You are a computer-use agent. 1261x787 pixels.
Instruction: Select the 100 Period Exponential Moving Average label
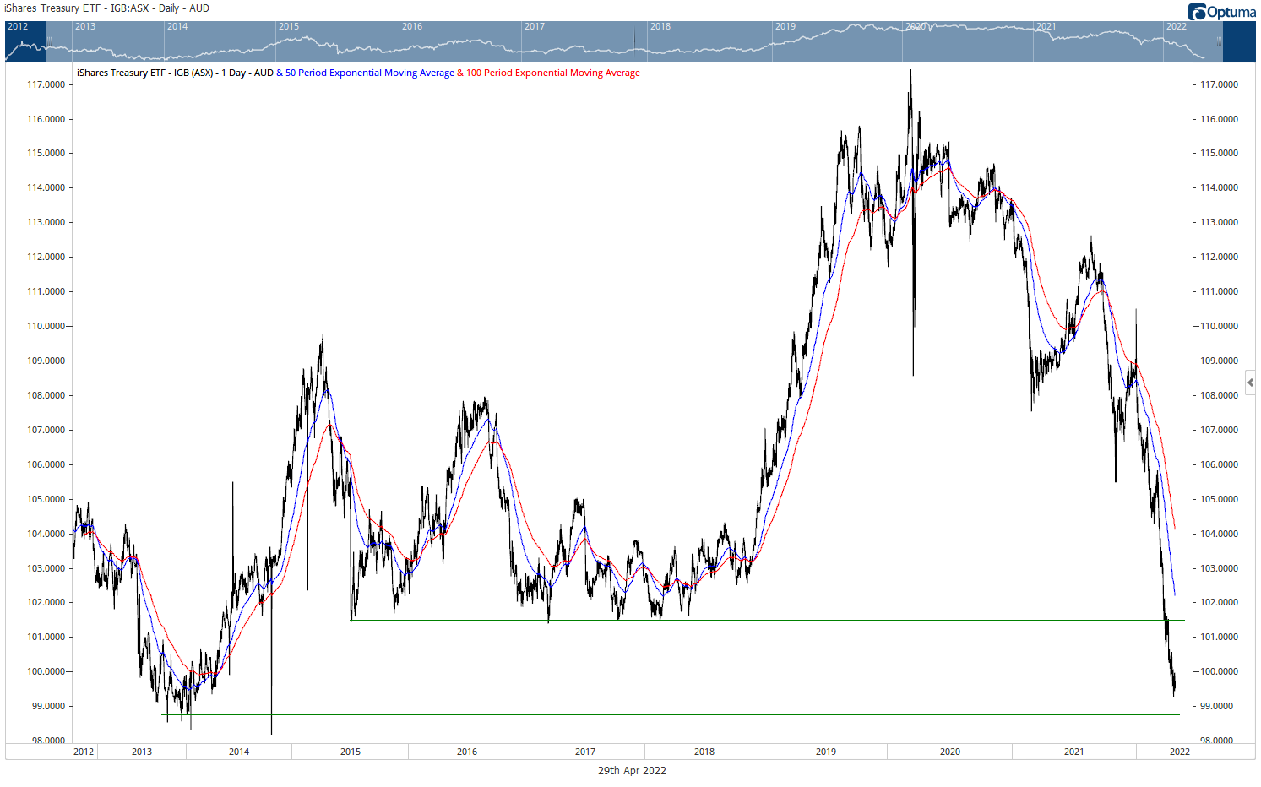click(x=552, y=73)
